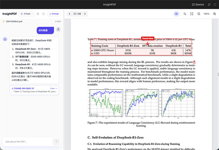The image size is (219, 150).
Task: Go to the next page arrow
Action: (85, 14)
